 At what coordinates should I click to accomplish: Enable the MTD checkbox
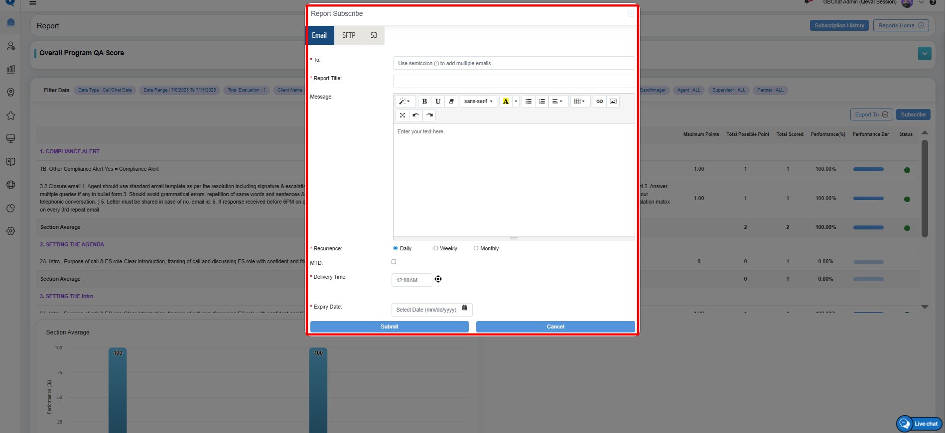tap(394, 262)
